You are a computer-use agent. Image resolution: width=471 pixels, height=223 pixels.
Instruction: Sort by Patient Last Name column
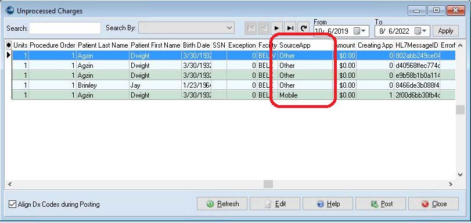click(103, 45)
